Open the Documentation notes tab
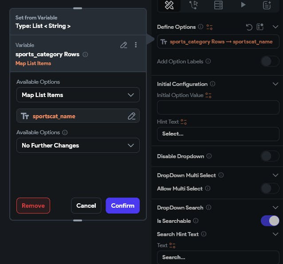Screen dimensions: 283x264 (x=267, y=5)
